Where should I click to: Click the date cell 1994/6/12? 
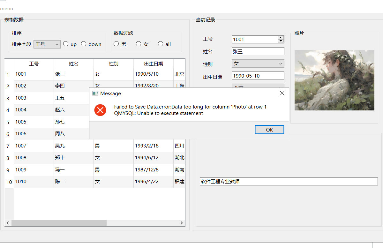pyautogui.click(x=154, y=158)
